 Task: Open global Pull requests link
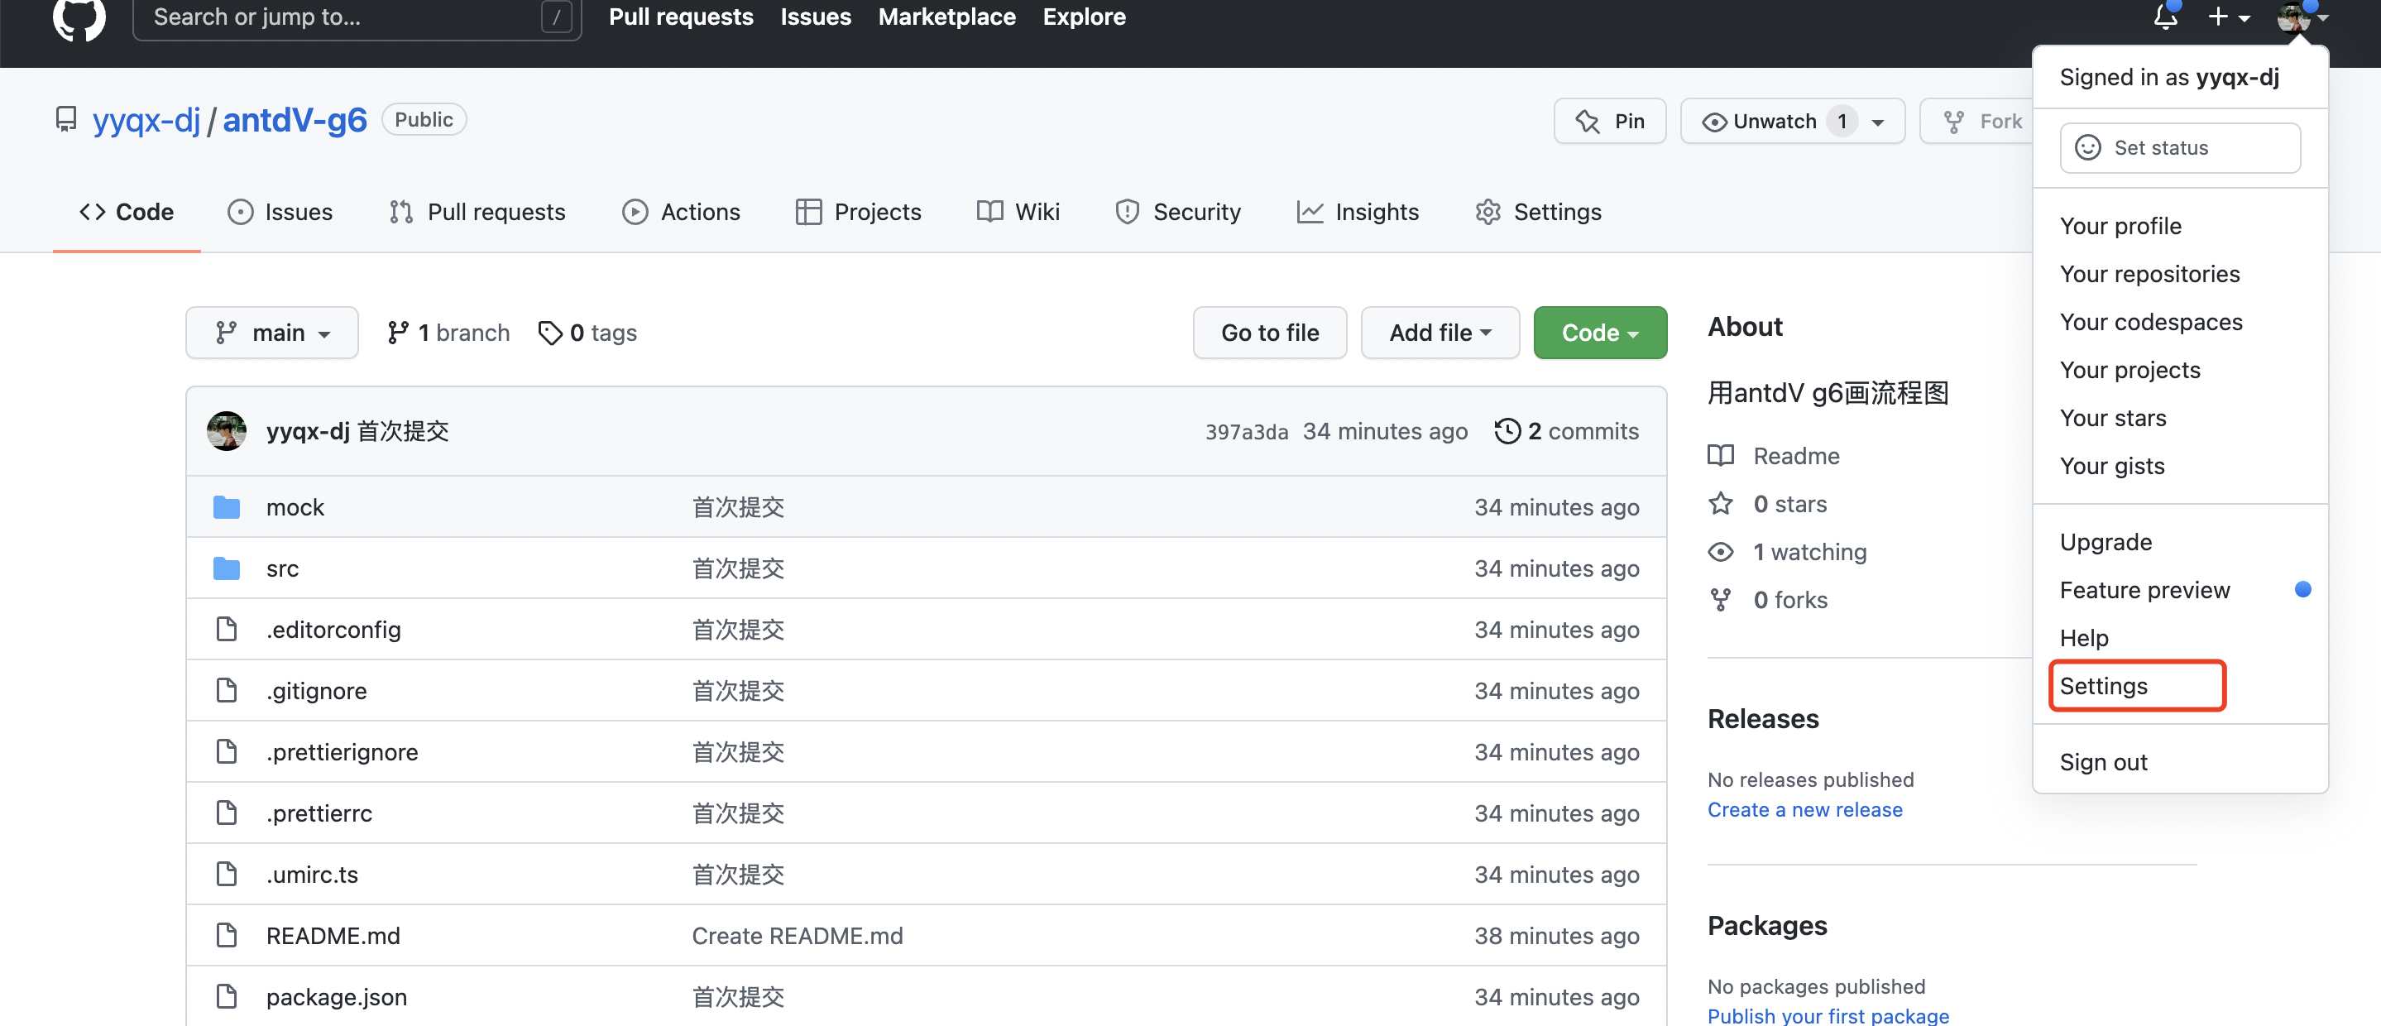click(680, 17)
